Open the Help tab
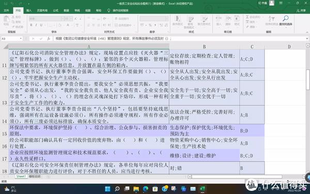This screenshot has width=310, height=194. coord(99,10)
